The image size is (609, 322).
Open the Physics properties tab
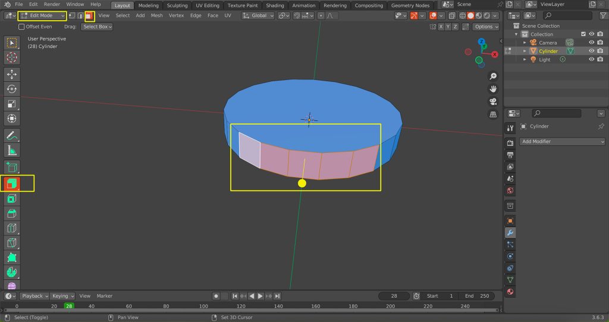pyautogui.click(x=510, y=256)
